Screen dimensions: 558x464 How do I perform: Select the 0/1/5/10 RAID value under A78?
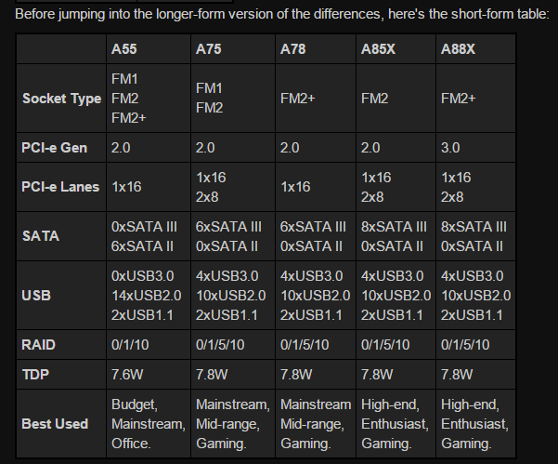click(x=316, y=345)
